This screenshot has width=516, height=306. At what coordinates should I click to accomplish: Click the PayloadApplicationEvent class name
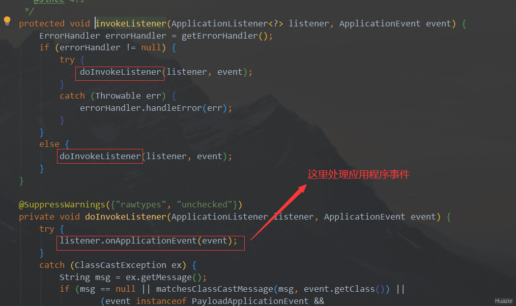(x=250, y=301)
